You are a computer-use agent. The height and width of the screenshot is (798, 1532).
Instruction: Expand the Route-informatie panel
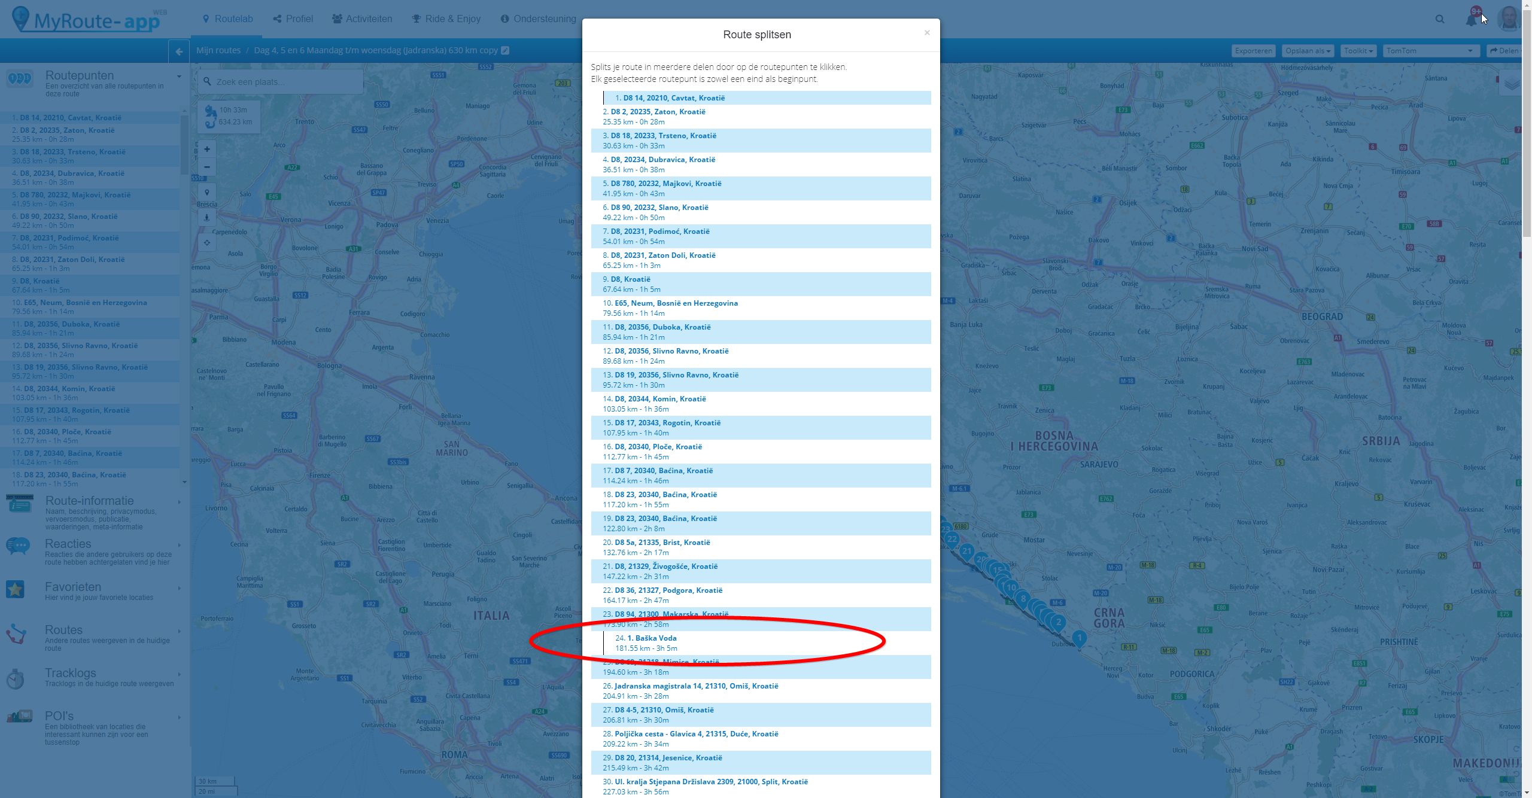pyautogui.click(x=90, y=501)
